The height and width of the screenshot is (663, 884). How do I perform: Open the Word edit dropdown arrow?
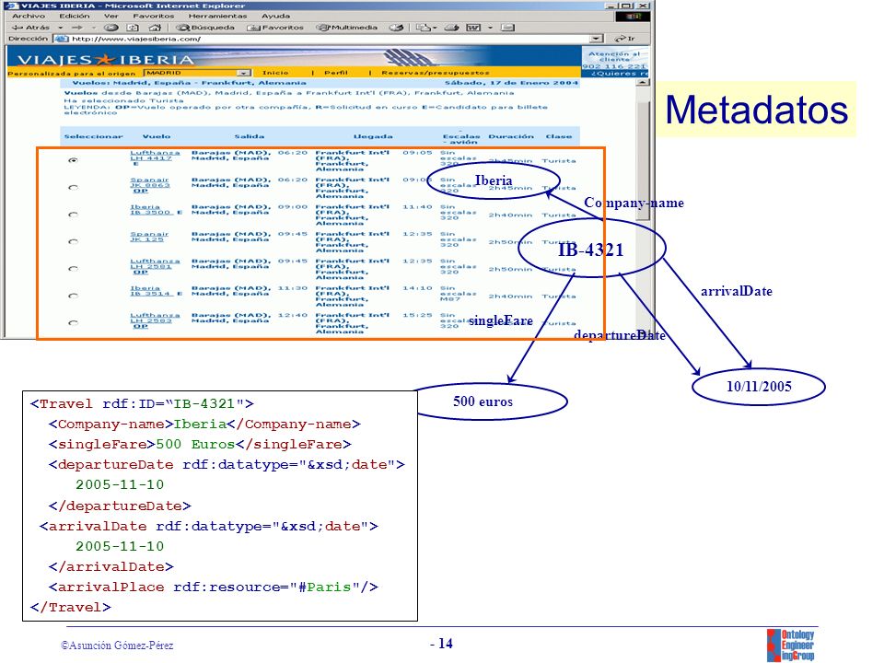tap(490, 27)
